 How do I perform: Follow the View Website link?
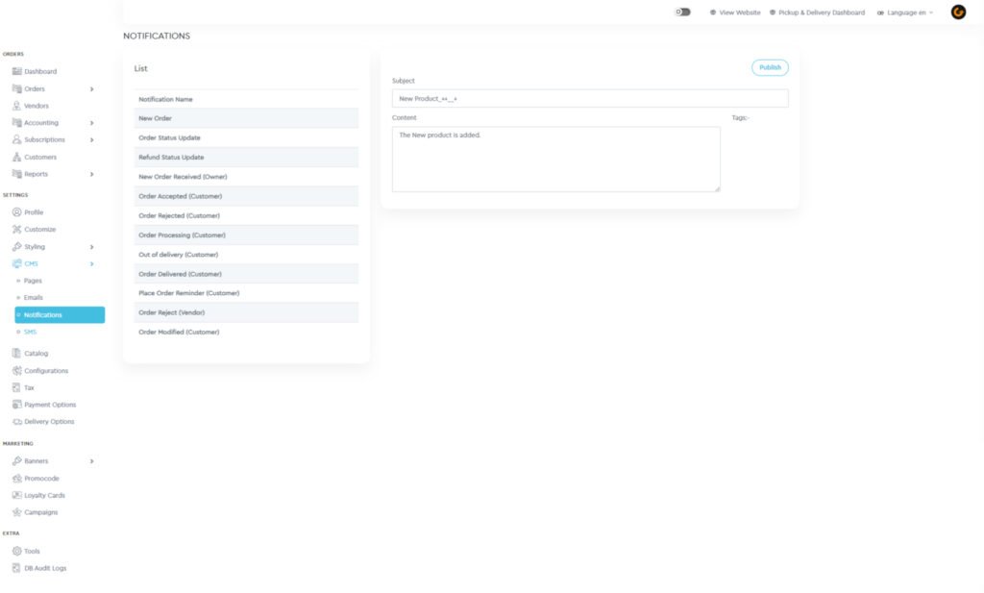[x=735, y=12]
